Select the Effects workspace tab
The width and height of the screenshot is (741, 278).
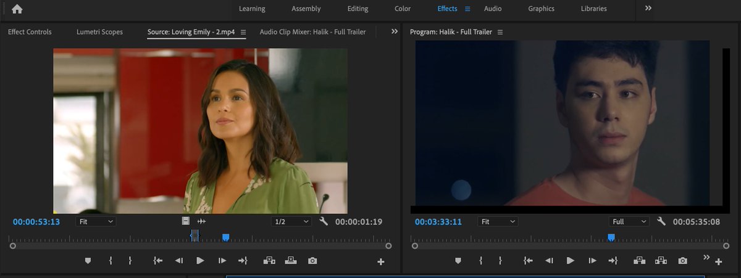click(447, 9)
